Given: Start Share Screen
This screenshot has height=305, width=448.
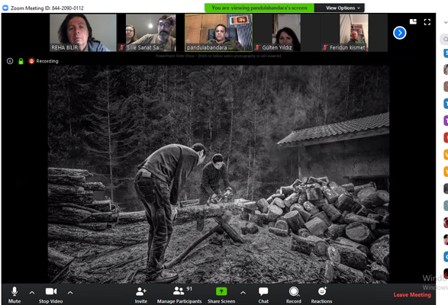Looking at the screenshot, I should tap(221, 295).
